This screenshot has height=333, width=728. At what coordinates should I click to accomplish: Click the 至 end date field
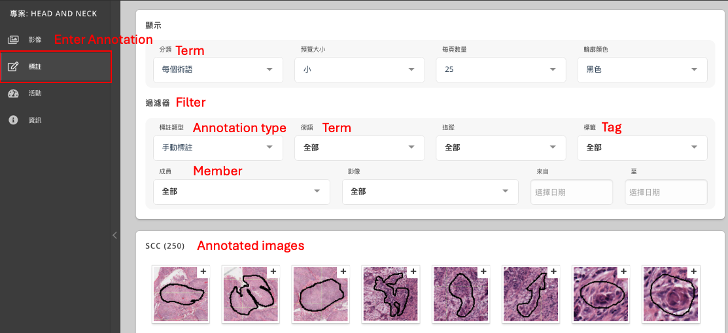click(665, 192)
